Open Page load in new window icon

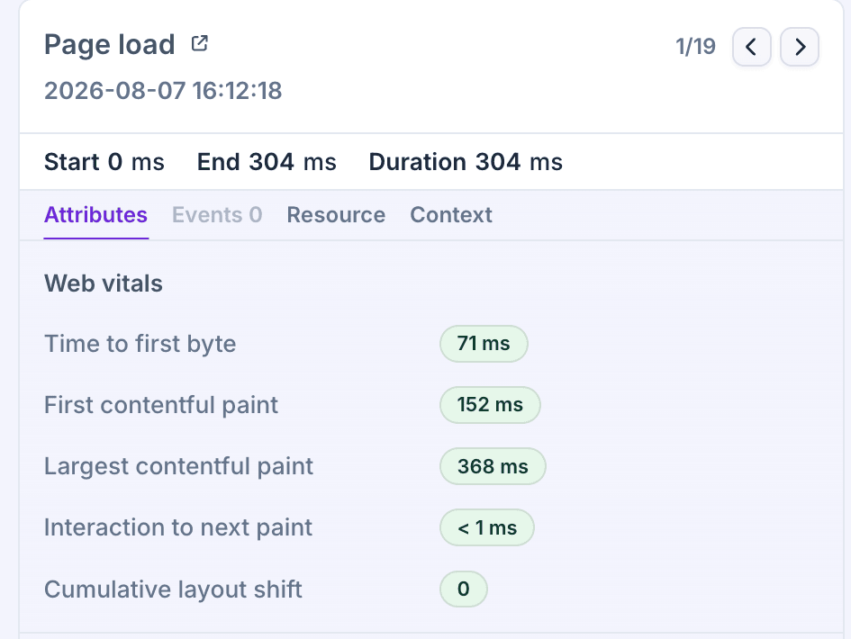200,43
